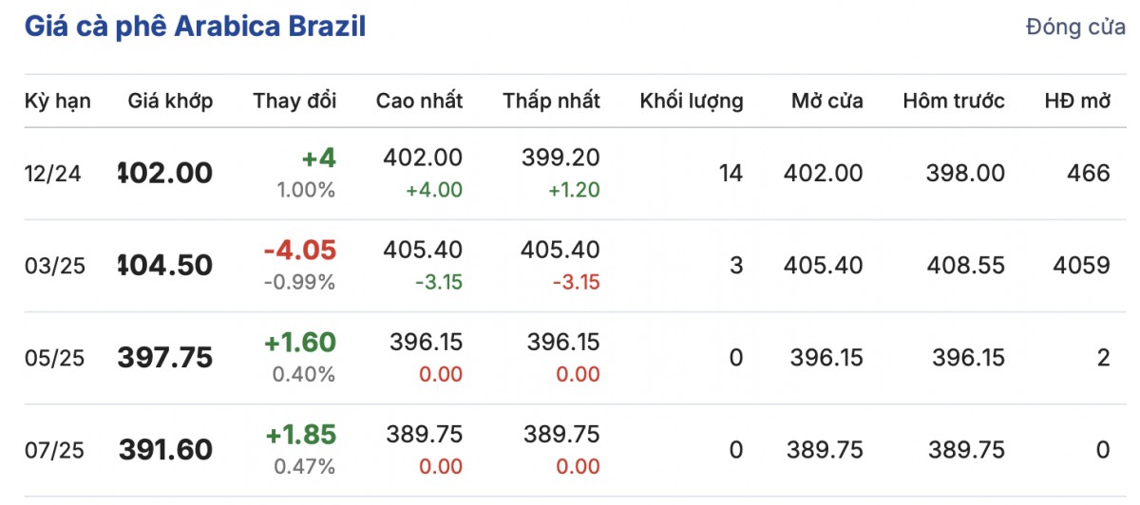Click the Cao nhất column header
Image resolution: width=1140 pixels, height=505 pixels.
click(x=419, y=102)
